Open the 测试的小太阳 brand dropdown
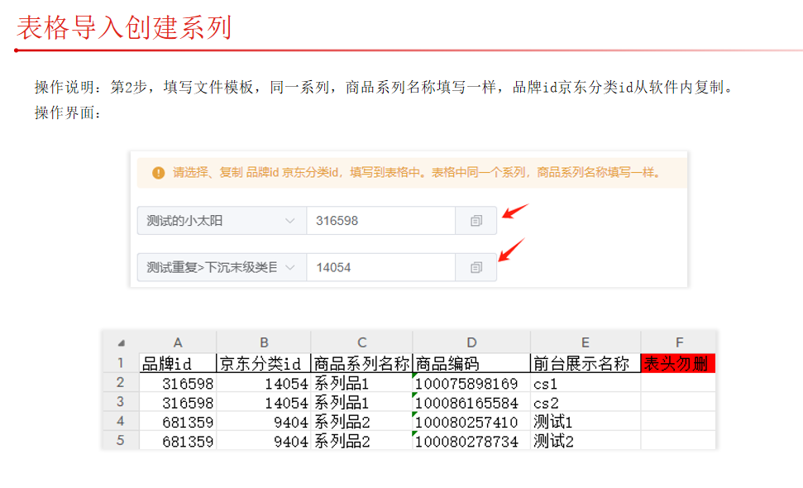This screenshot has height=488, width=803. pyautogui.click(x=221, y=221)
